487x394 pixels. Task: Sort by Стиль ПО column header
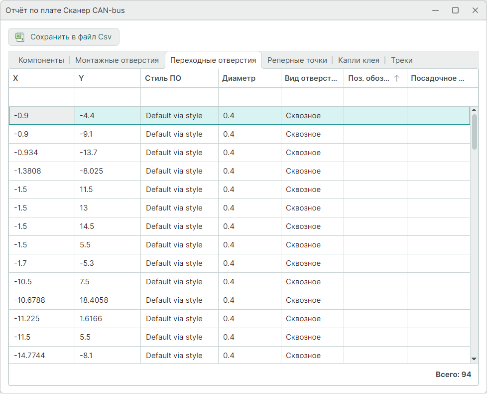pyautogui.click(x=163, y=78)
